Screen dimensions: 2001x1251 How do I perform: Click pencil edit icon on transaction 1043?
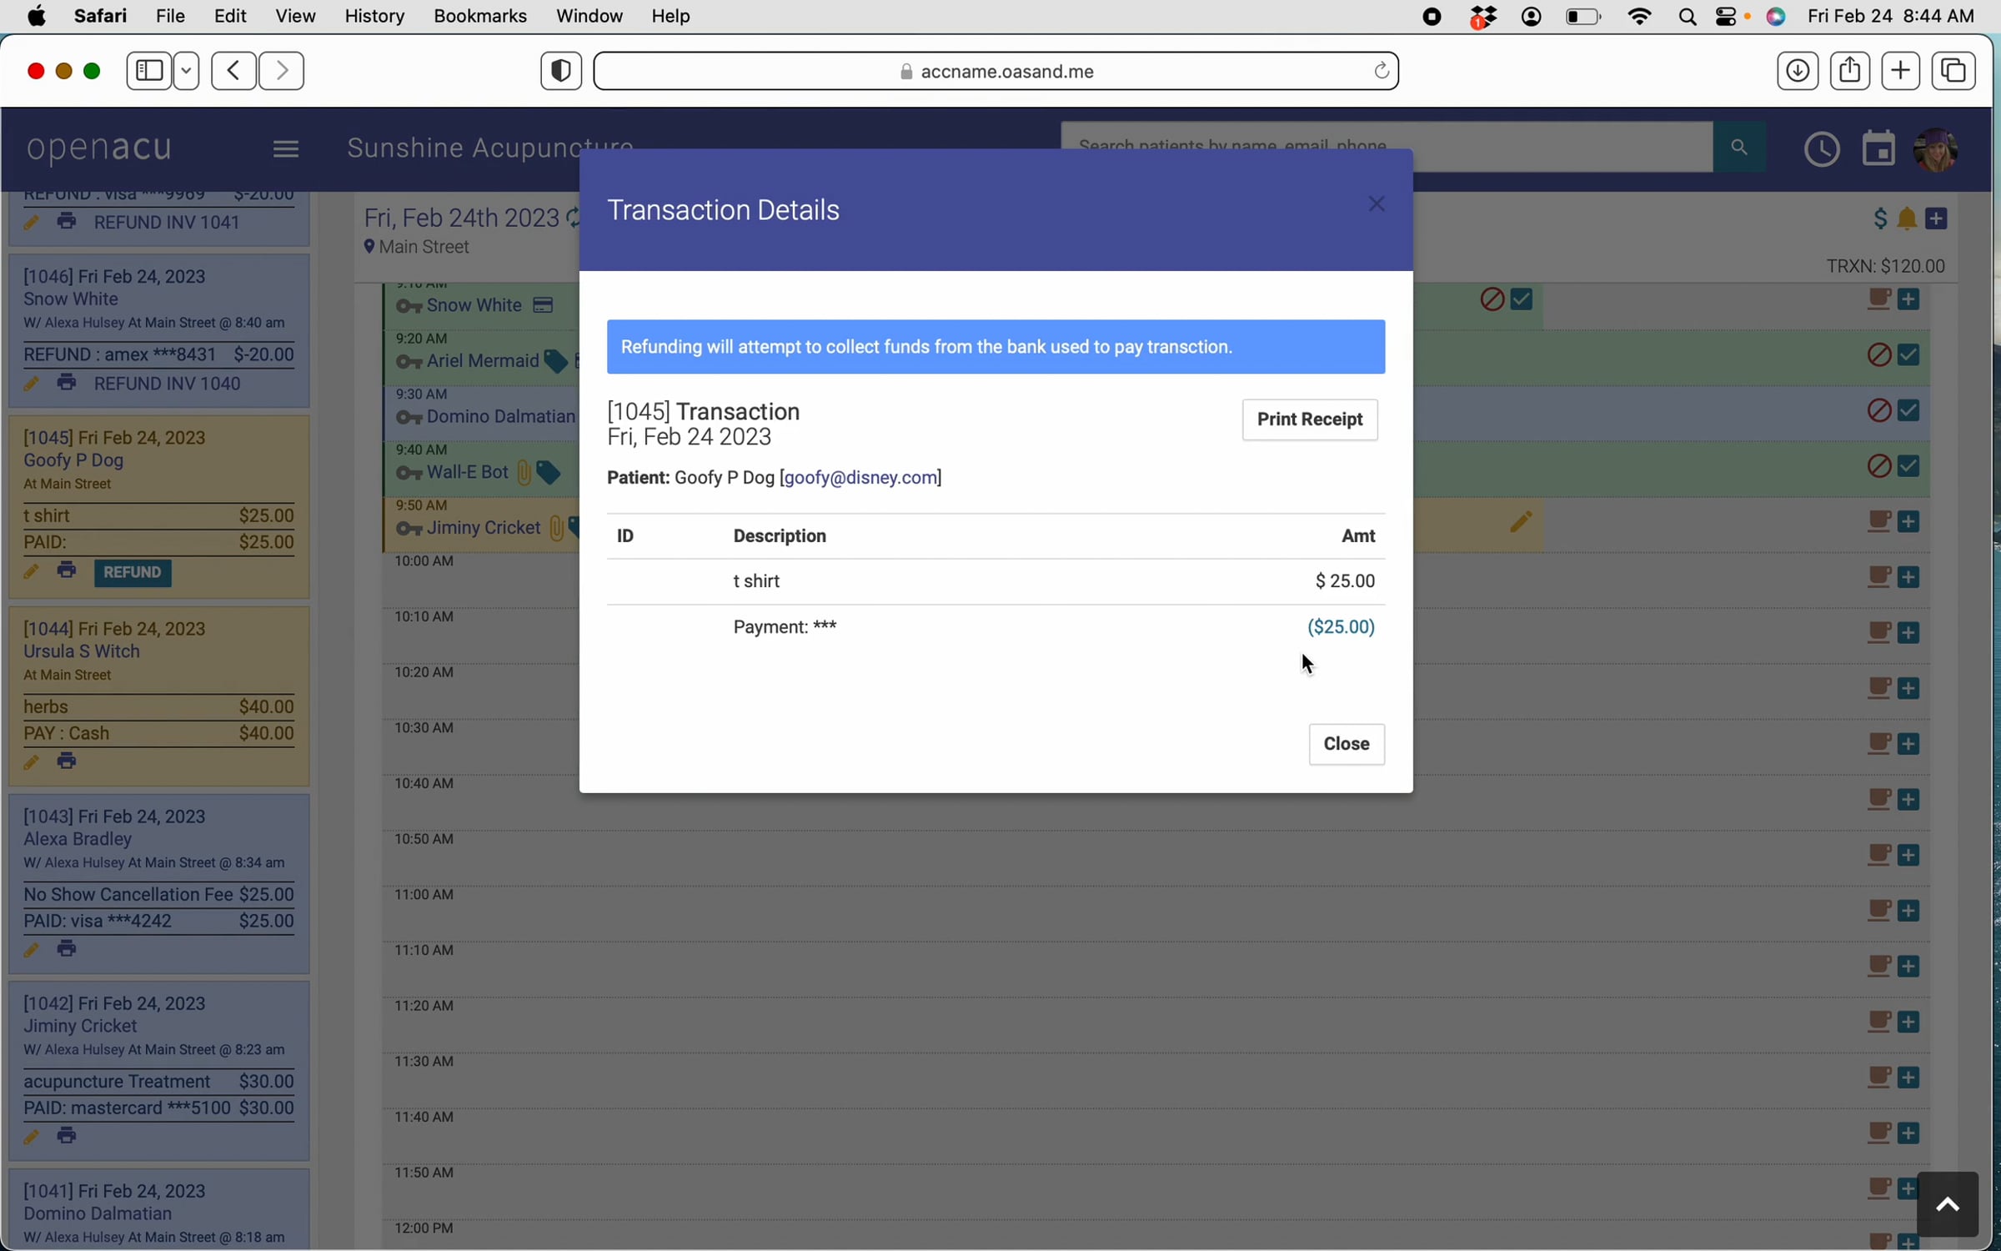pyautogui.click(x=31, y=949)
